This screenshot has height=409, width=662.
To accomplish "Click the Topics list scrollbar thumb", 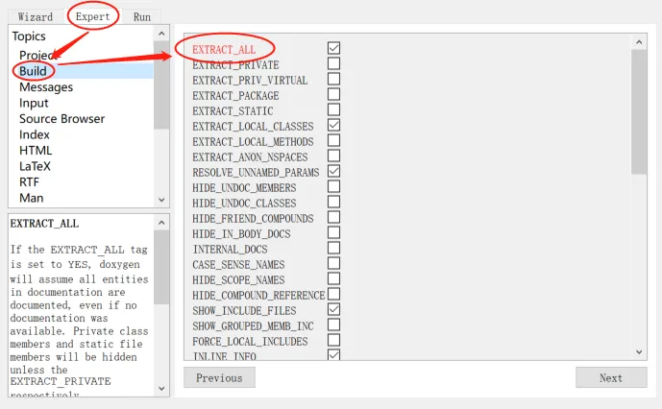I will [161, 84].
